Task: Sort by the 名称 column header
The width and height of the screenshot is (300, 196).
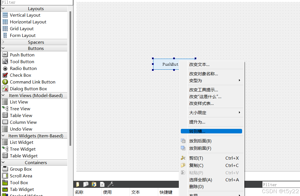Action: pos(88,192)
